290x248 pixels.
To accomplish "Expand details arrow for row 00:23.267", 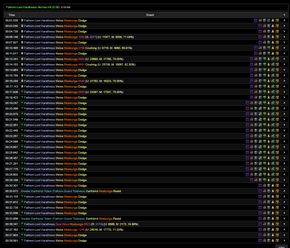I will (284, 136).
